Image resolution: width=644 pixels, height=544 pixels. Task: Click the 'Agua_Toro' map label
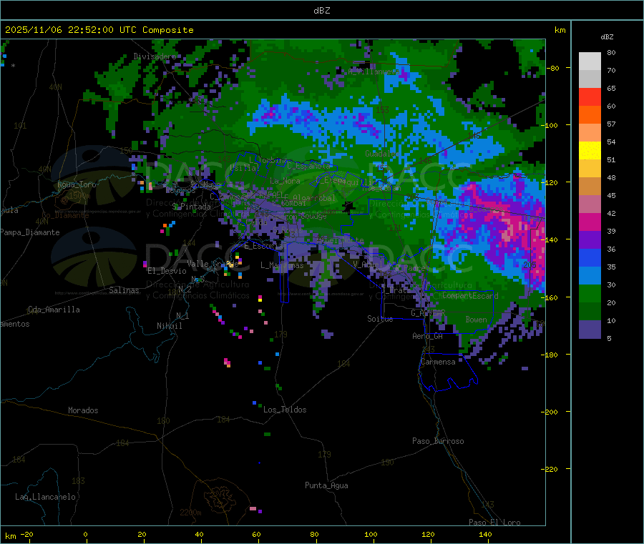77,184
